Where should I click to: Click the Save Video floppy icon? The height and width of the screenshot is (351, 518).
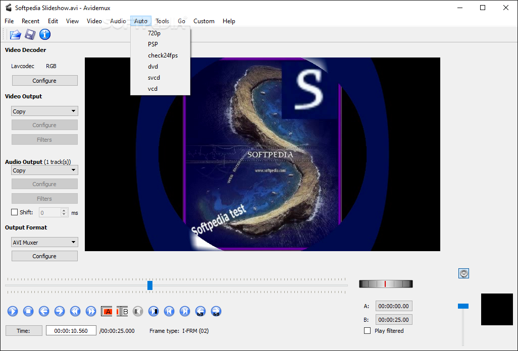(30, 34)
